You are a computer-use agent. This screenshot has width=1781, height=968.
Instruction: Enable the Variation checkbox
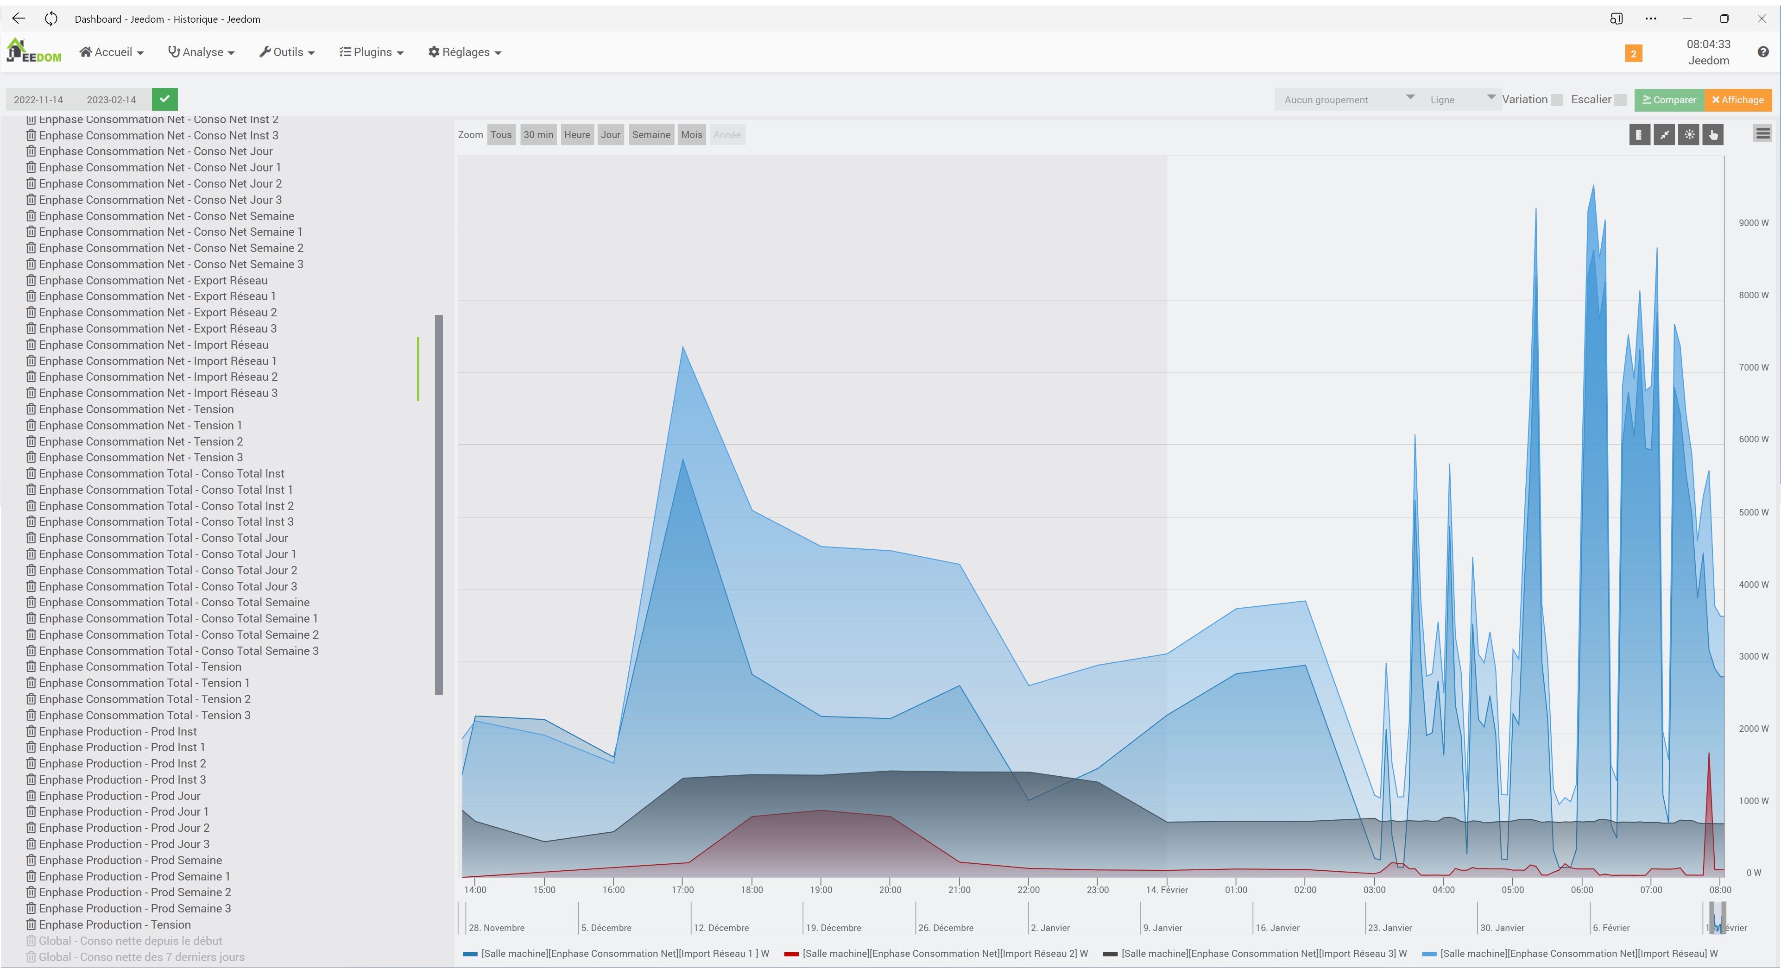click(1556, 100)
